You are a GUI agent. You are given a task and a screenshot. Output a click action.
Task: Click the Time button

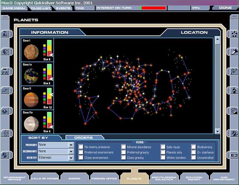84,8
